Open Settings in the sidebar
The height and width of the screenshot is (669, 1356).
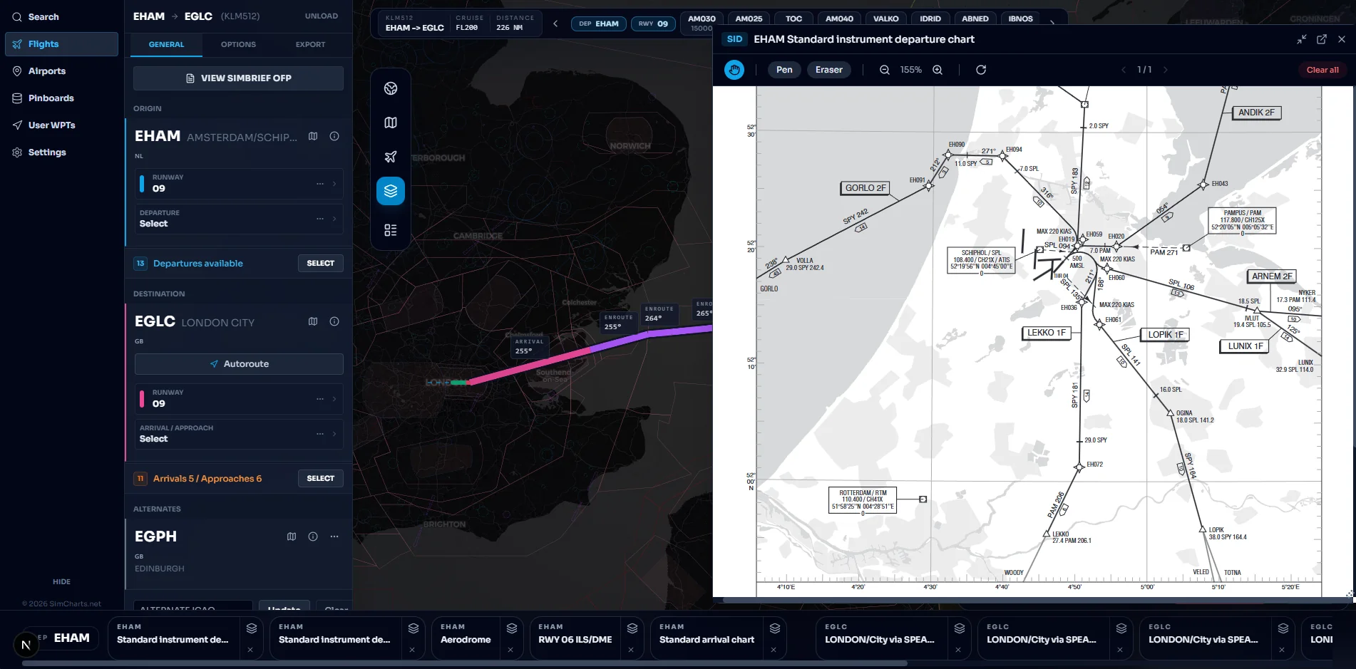pyautogui.click(x=61, y=152)
